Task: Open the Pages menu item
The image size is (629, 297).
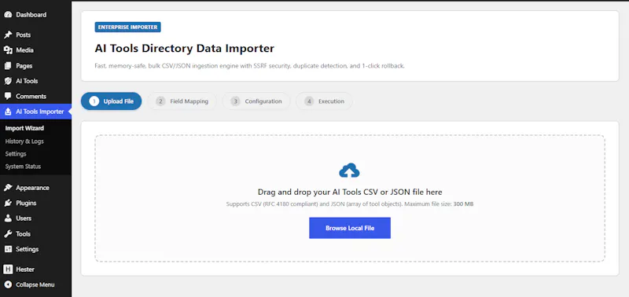Action: [35, 66]
